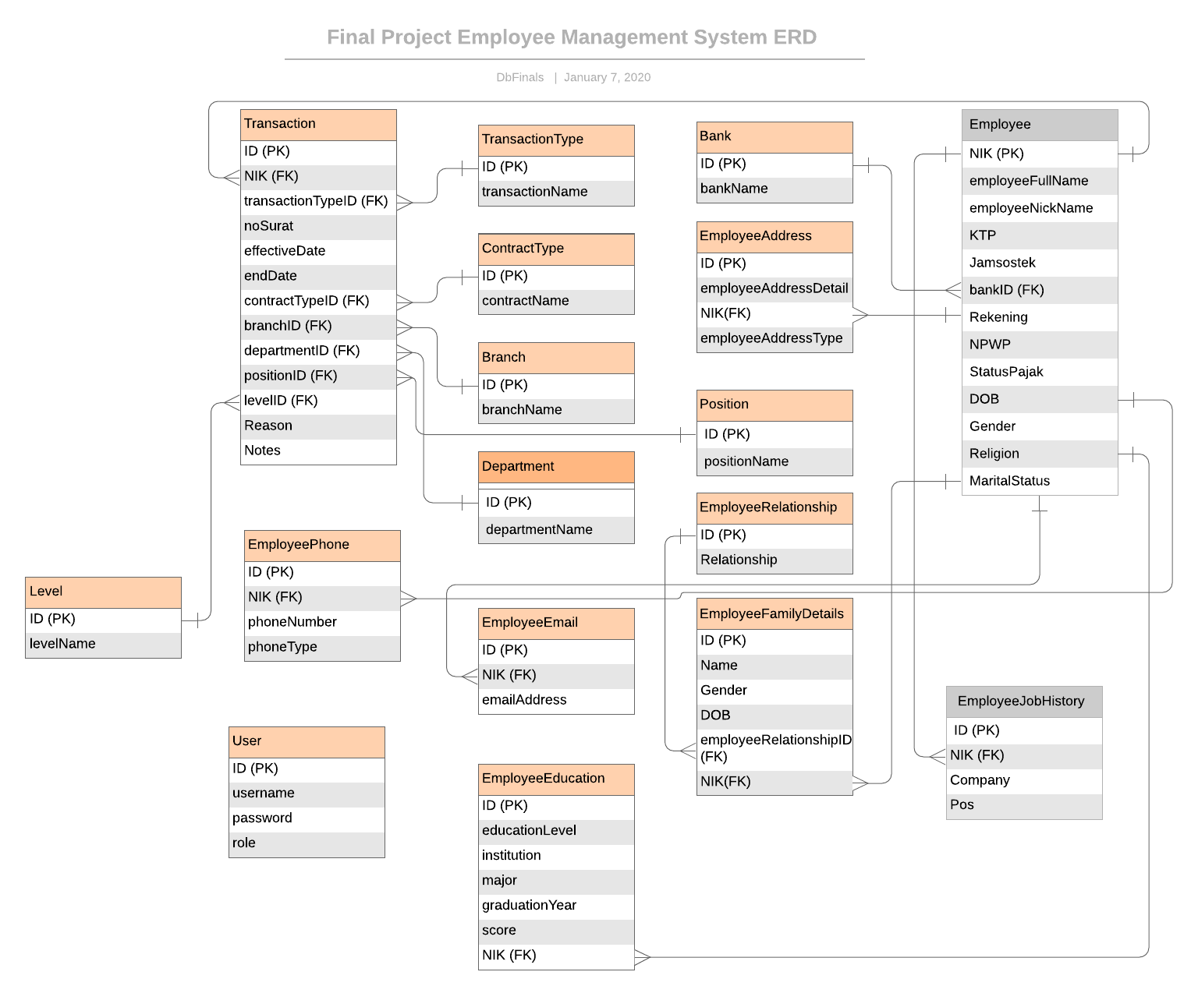This screenshot has width=1191, height=986.
Task: Select the Transaction table header
Action: (318, 125)
